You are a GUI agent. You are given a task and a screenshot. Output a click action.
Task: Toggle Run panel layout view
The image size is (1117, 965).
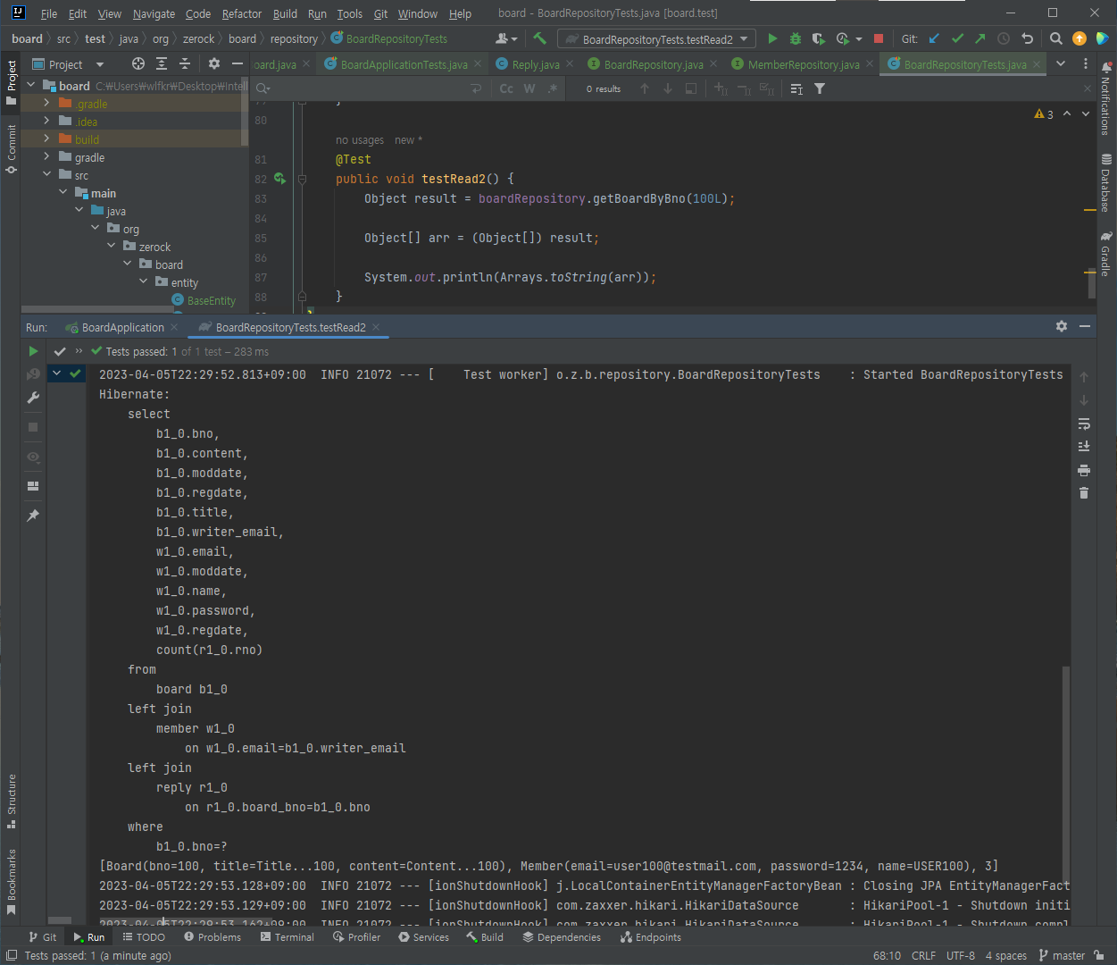pos(33,486)
